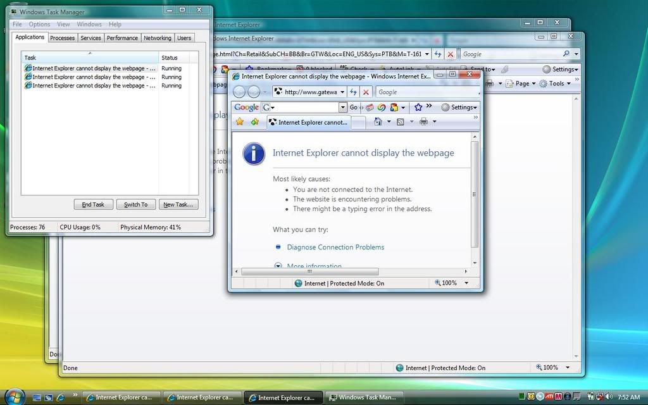Click the Google toolbar Settings button in front window
This screenshot has width=648, height=405.
point(459,107)
